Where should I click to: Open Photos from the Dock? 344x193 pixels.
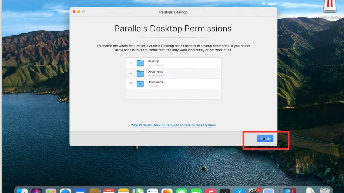click(167, 191)
